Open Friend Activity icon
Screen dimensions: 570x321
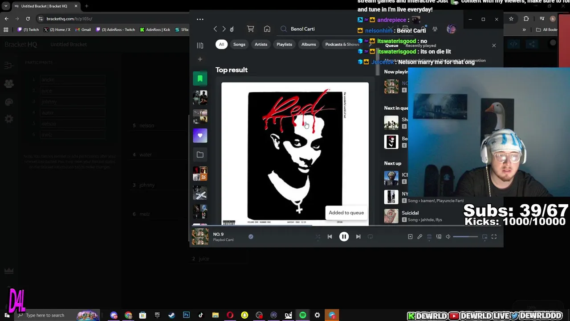click(x=435, y=29)
